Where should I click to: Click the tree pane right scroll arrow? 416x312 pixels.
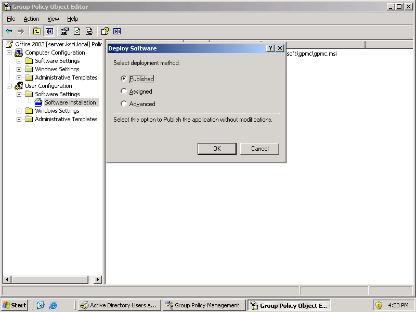[98, 279]
